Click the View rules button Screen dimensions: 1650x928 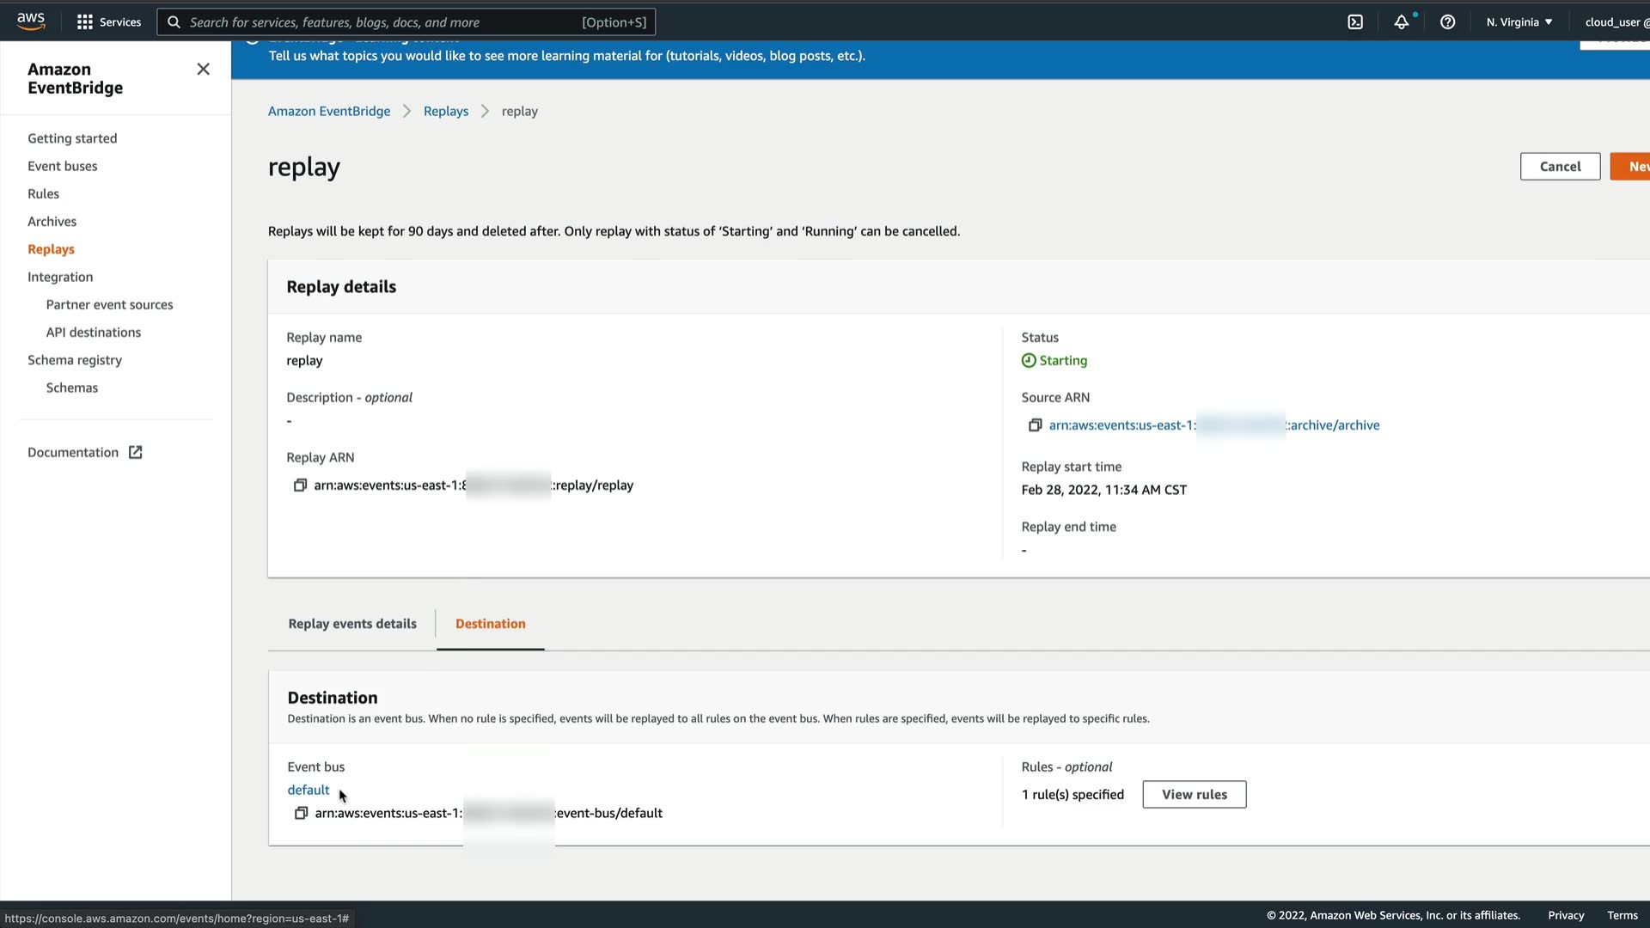(1194, 795)
